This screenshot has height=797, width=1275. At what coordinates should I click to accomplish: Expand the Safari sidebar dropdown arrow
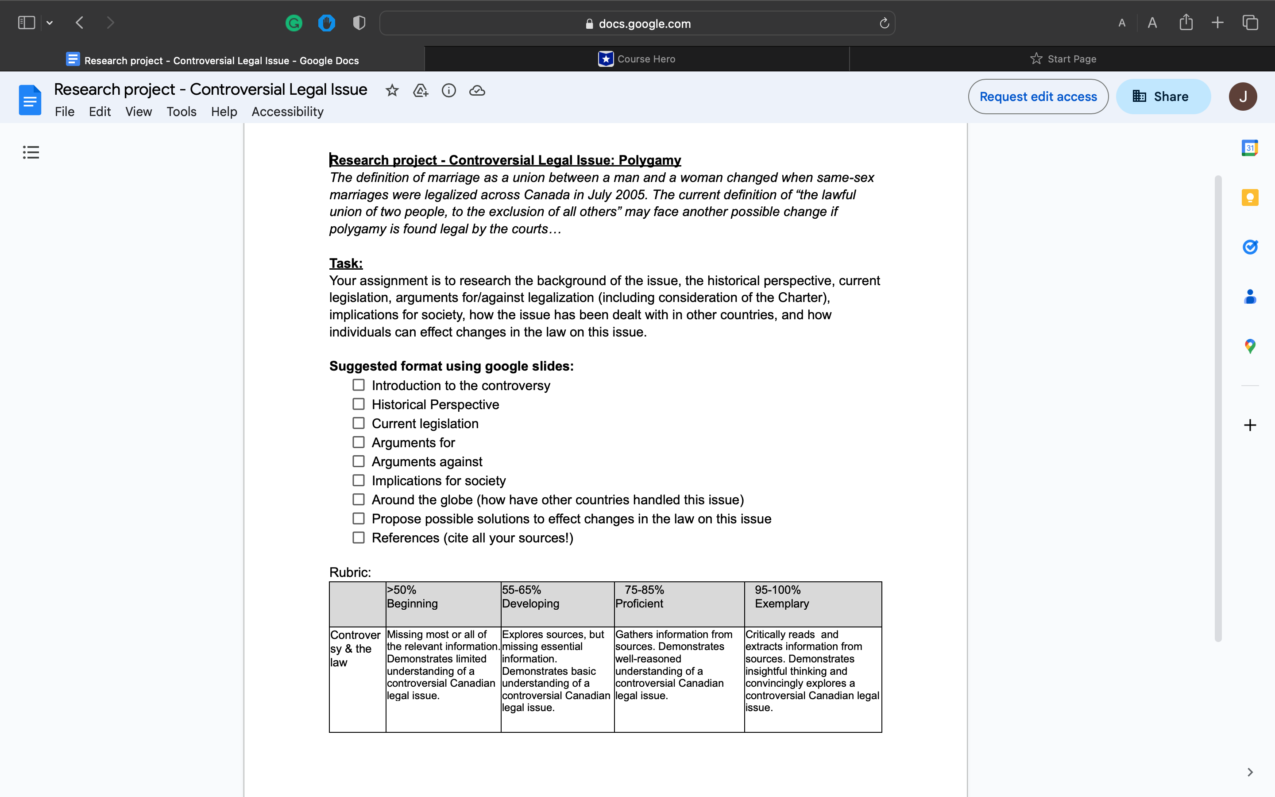[50, 23]
